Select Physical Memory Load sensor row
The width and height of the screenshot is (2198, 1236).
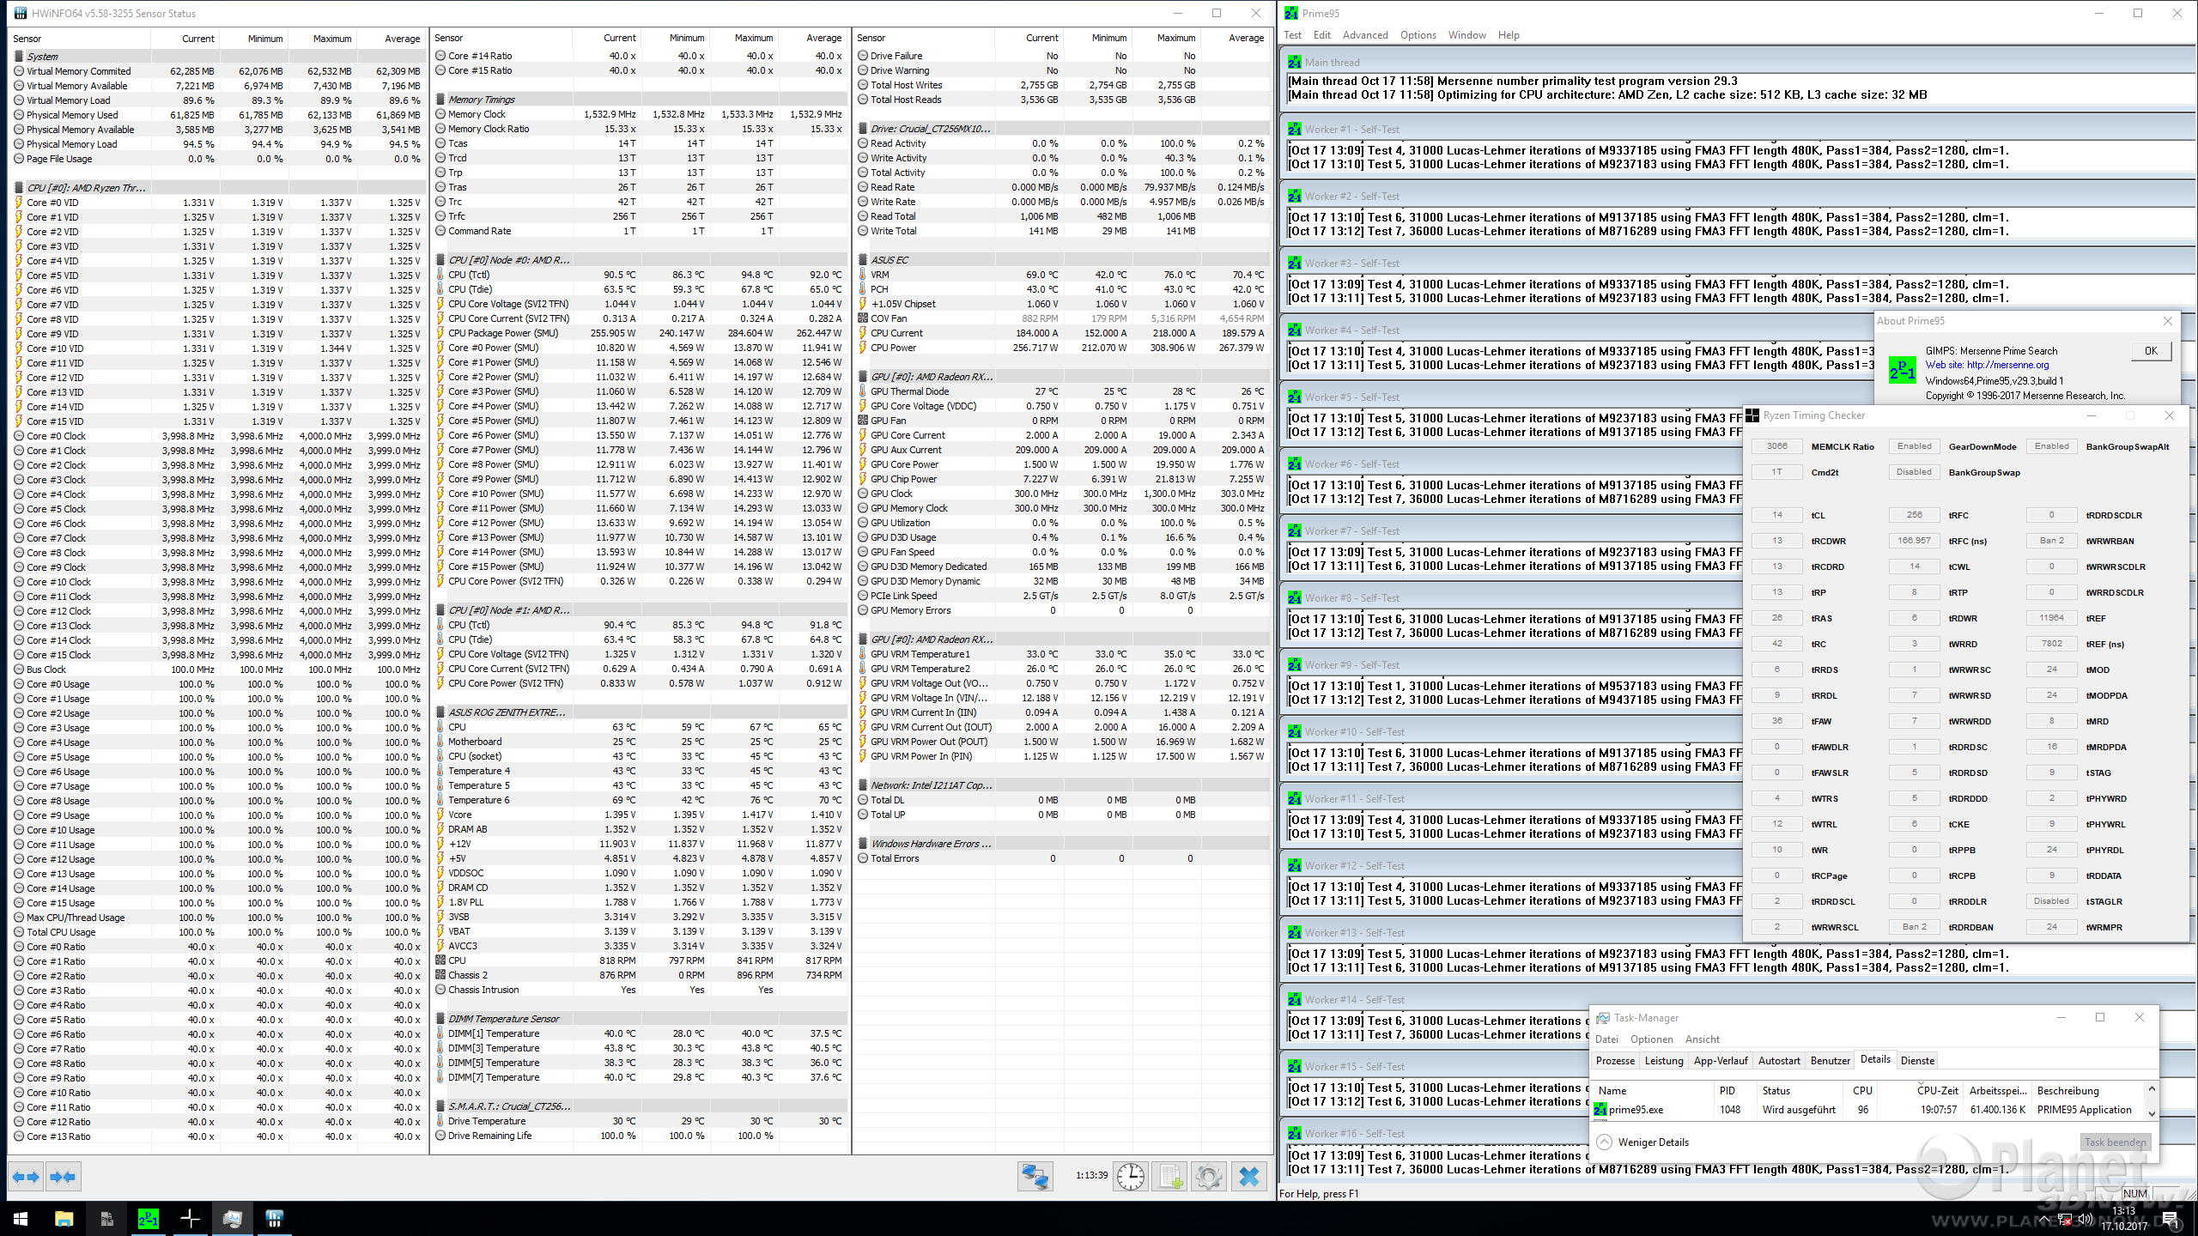217,144
